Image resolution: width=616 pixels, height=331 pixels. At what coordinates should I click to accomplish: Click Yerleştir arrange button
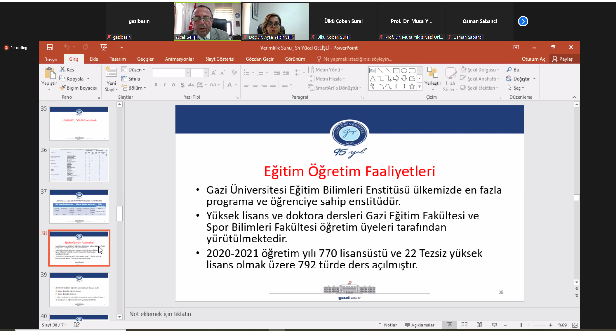432,78
